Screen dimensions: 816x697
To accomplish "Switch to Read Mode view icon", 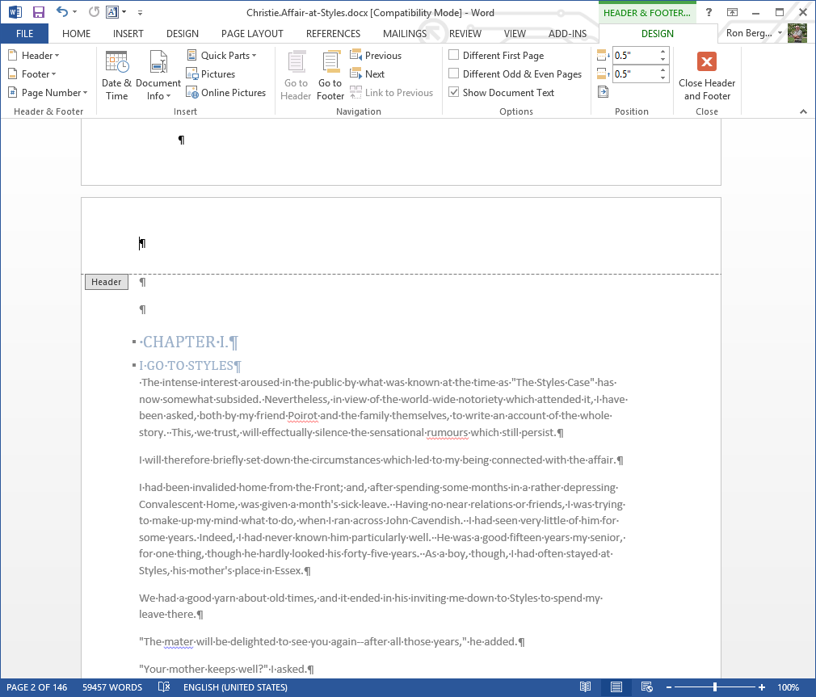I will click(586, 687).
